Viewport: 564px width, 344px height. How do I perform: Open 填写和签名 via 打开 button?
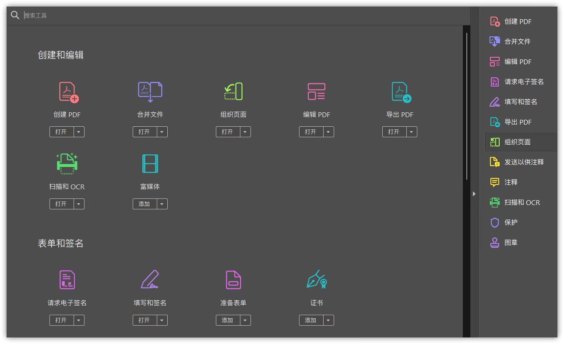pyautogui.click(x=145, y=320)
